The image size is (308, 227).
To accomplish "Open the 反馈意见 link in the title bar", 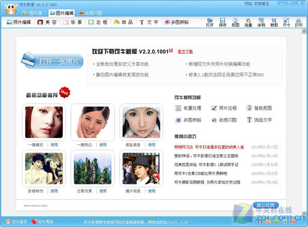I will click(x=262, y=4).
